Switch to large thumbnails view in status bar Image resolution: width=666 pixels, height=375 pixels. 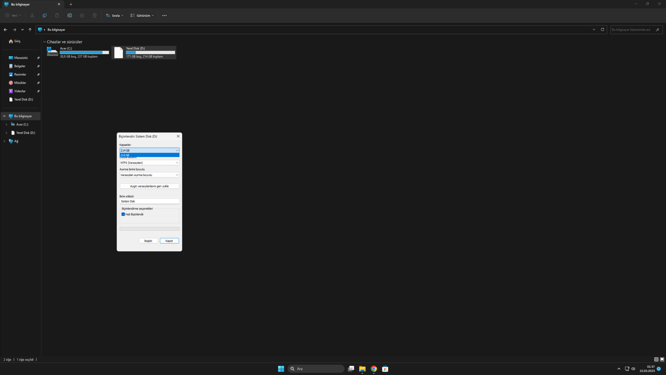coord(662,359)
